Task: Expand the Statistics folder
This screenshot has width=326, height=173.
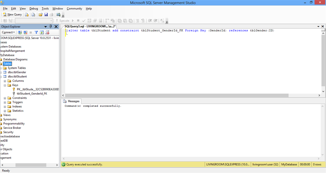Action: [5, 111]
